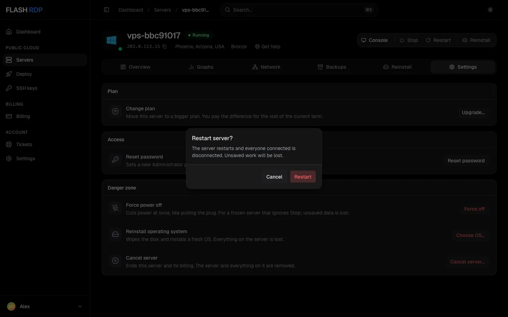
Task: Navigate to Servers breadcrumb
Action: click(162, 10)
